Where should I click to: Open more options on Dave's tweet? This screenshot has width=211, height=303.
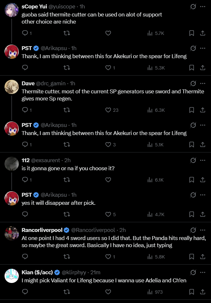point(203,83)
